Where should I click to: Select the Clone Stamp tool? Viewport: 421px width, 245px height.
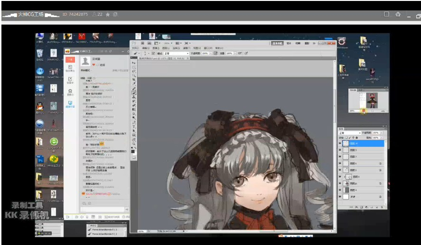coord(134,97)
